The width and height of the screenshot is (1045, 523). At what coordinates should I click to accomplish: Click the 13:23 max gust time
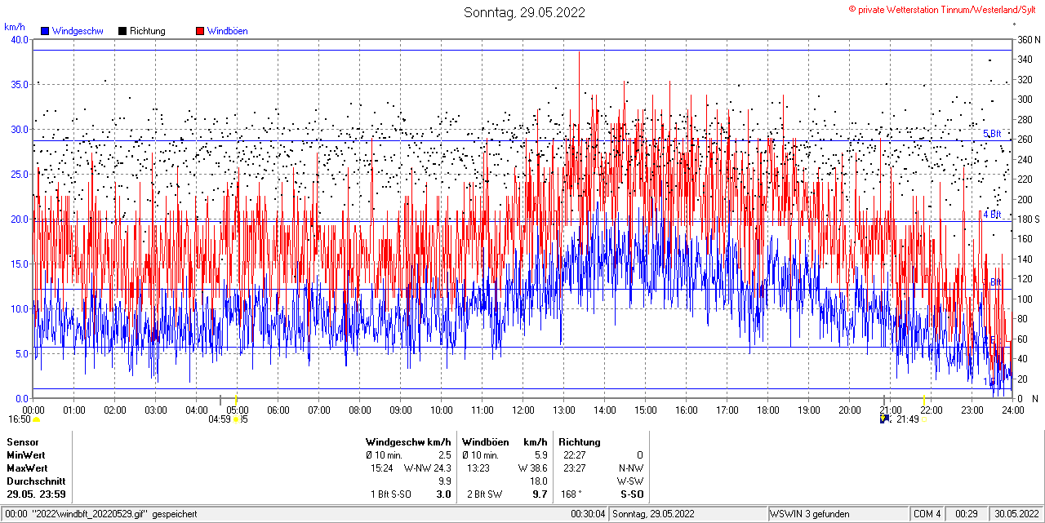(x=478, y=468)
